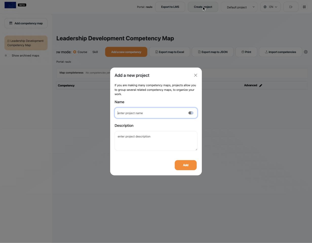Close the Add a new project dialog
The height and width of the screenshot is (243, 312).
point(196,75)
